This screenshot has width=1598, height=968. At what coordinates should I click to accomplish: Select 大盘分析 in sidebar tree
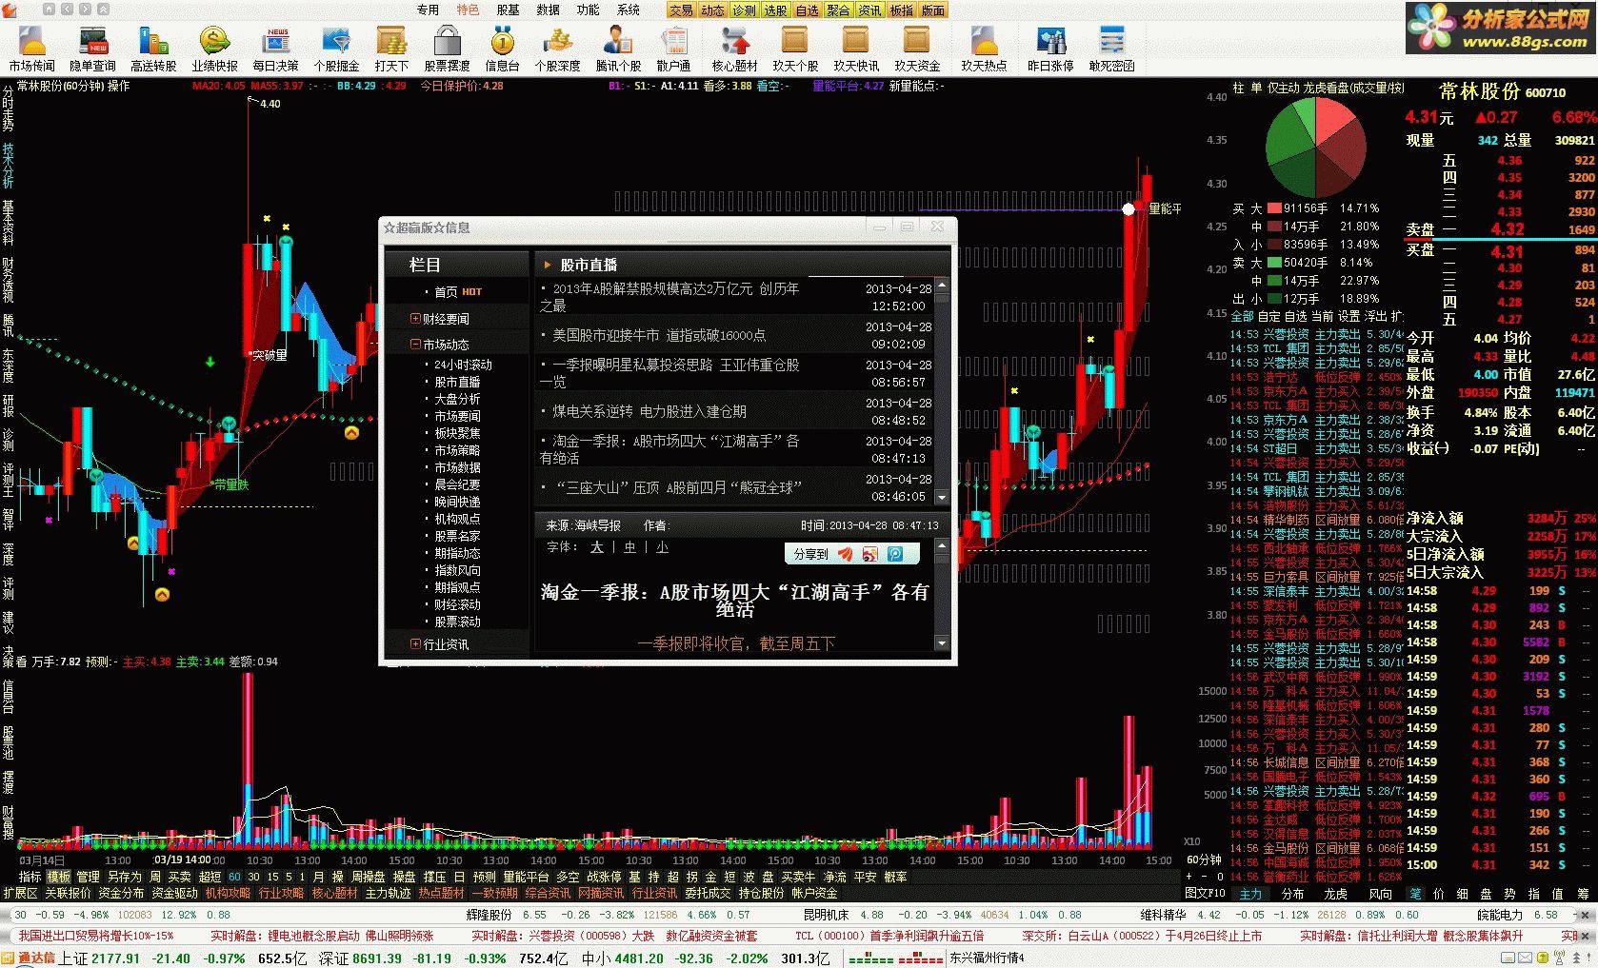click(x=457, y=399)
